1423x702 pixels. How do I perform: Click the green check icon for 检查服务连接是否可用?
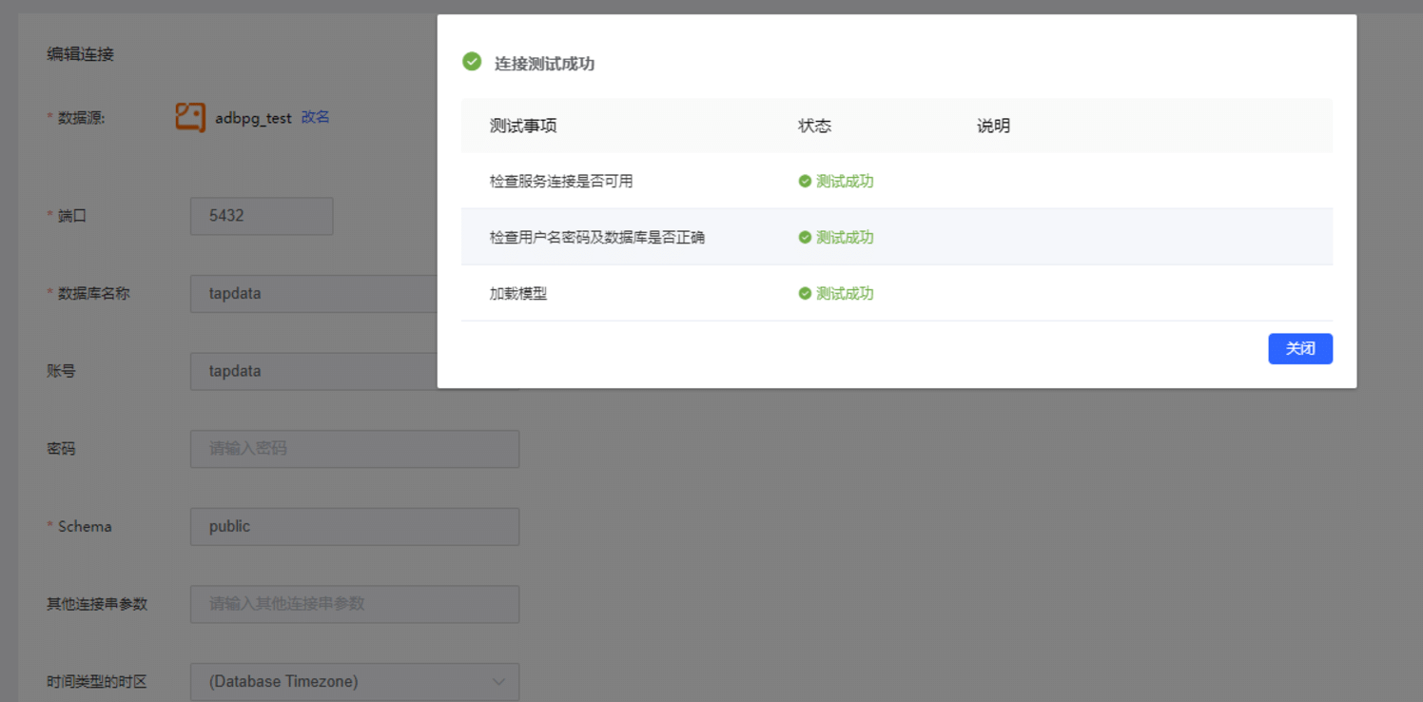pyautogui.click(x=805, y=181)
